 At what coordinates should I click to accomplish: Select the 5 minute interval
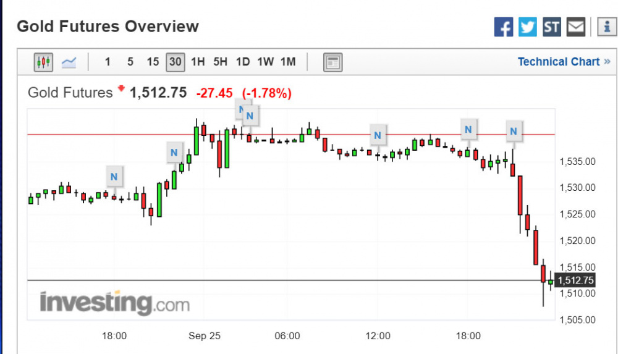point(130,62)
